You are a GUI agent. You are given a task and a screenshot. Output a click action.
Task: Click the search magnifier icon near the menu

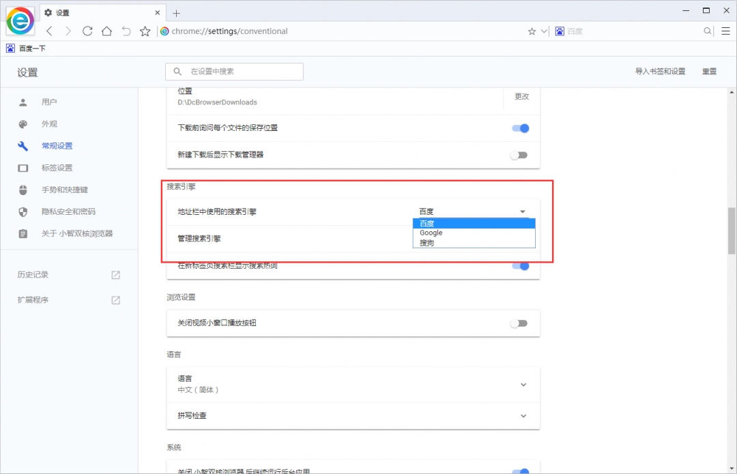click(x=707, y=31)
